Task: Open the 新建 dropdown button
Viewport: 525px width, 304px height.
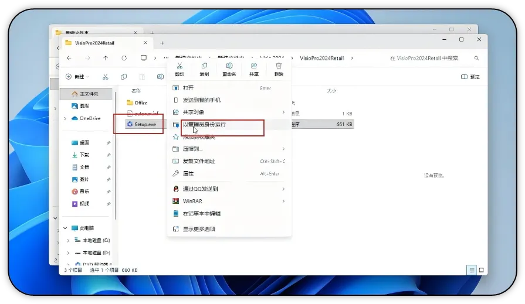Action: [77, 77]
